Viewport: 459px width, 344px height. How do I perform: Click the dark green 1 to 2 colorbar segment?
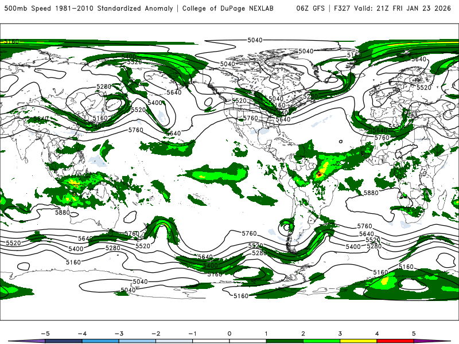pyautogui.click(x=285, y=341)
